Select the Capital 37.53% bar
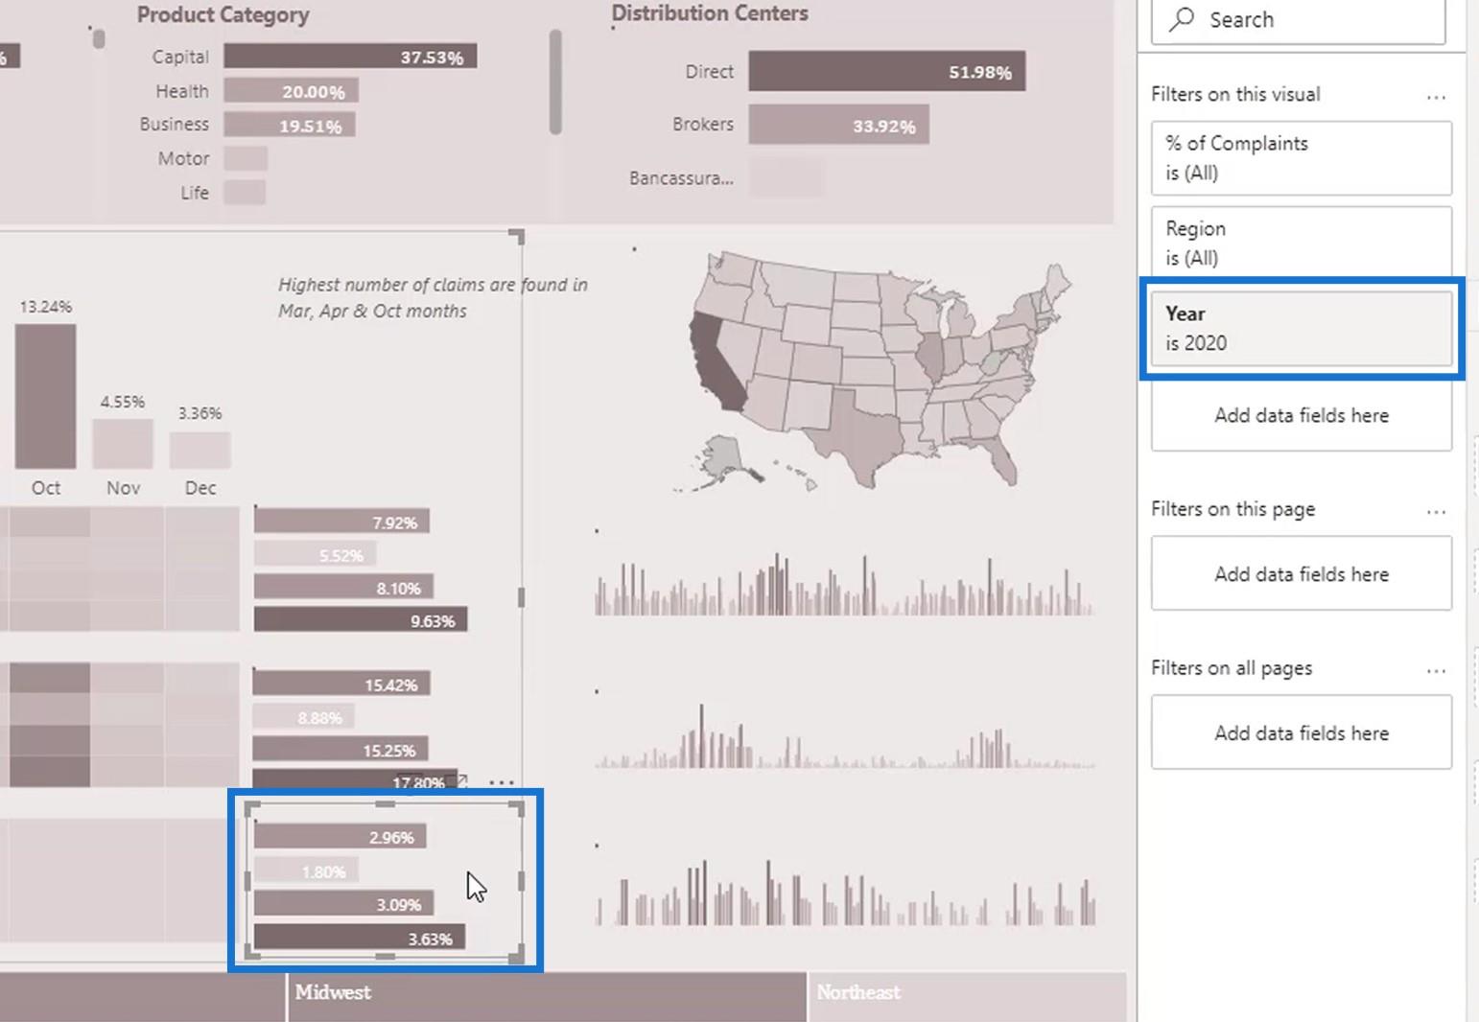Screen dimensions: 1479x1022 pos(350,57)
